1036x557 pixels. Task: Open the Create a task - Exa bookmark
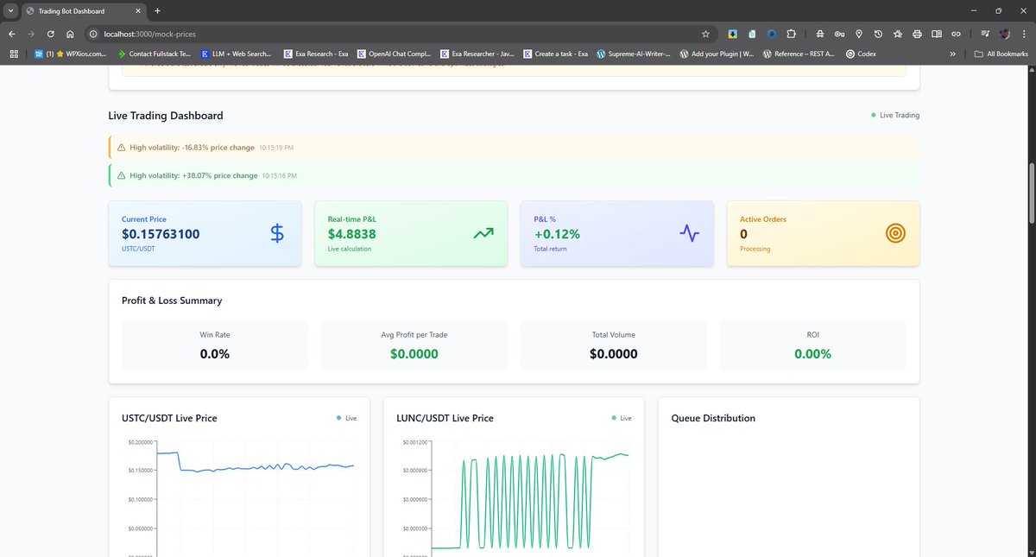coord(556,54)
